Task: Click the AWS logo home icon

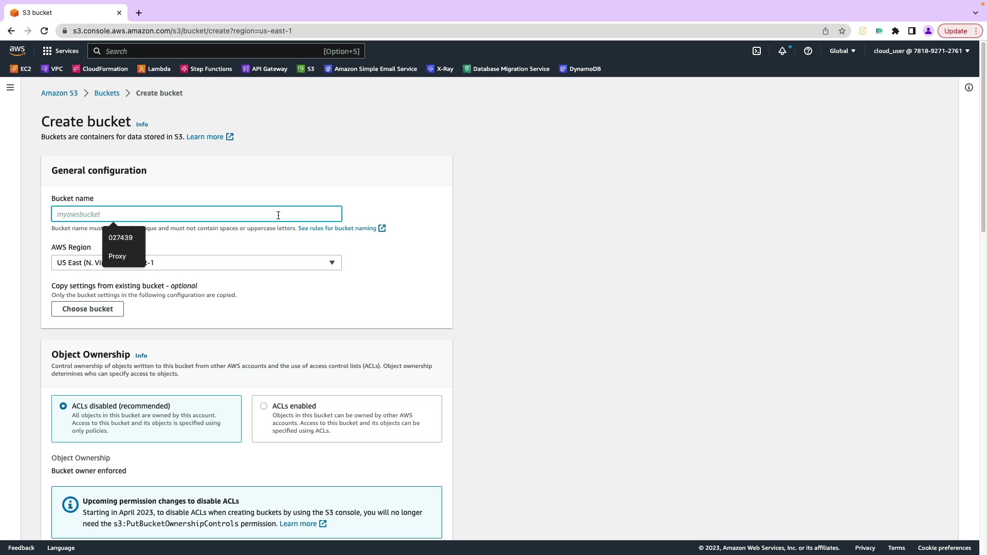Action: pos(17,50)
